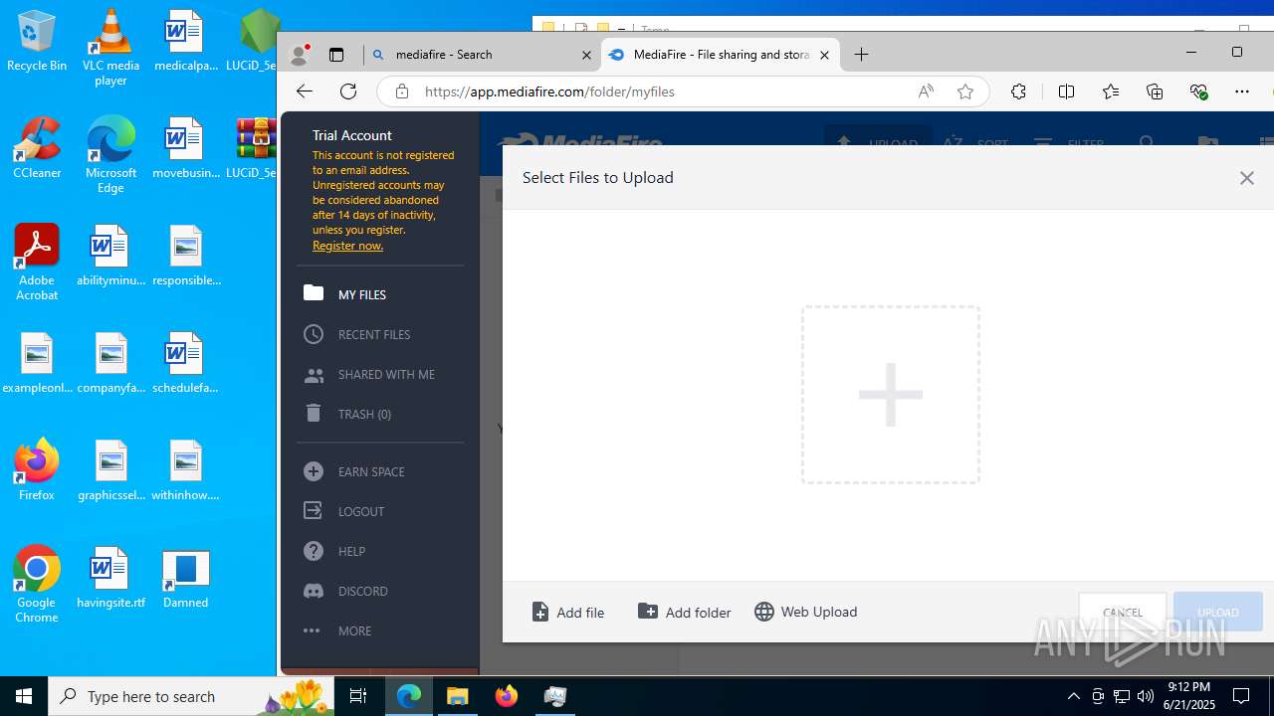Open the notification center icon

(x=1242, y=696)
